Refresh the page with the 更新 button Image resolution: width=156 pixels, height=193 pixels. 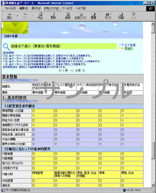[x=53, y=16]
